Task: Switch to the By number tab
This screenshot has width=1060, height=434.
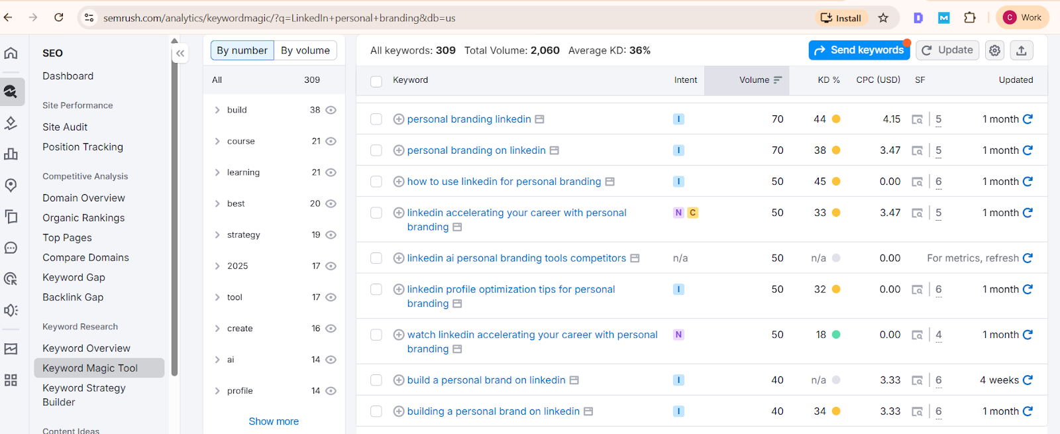Action: click(x=242, y=50)
